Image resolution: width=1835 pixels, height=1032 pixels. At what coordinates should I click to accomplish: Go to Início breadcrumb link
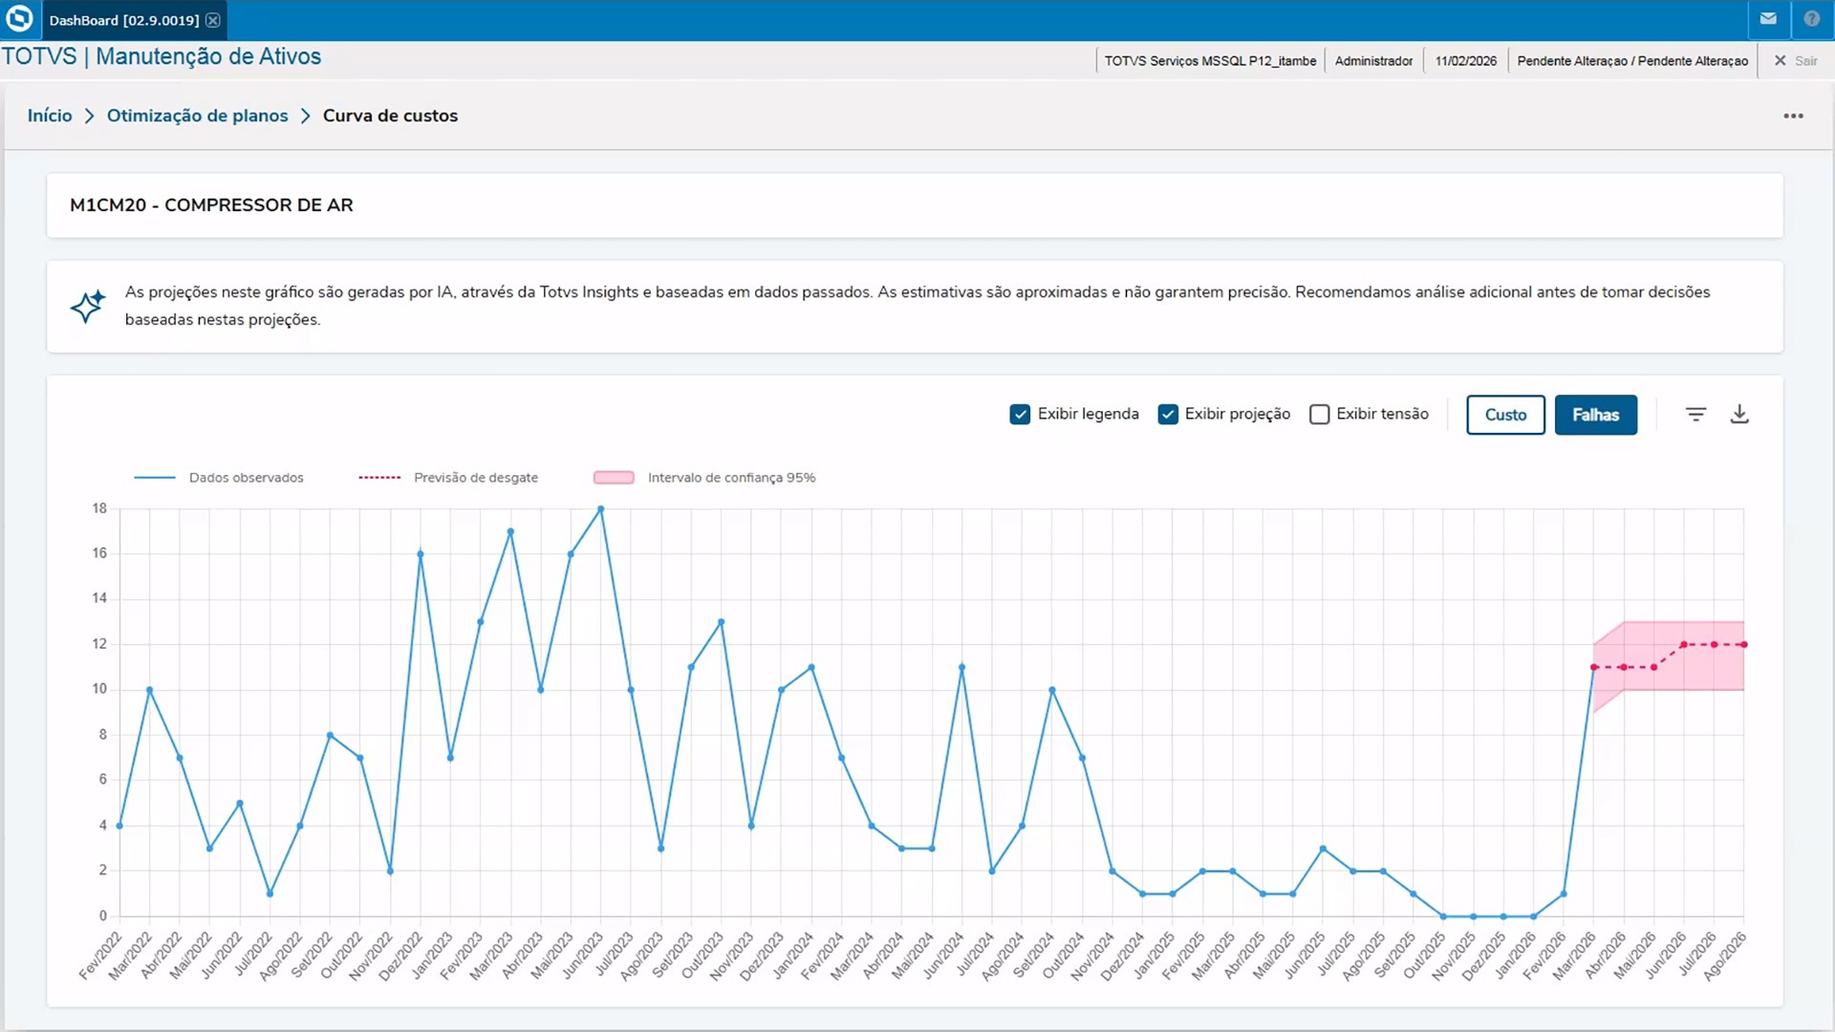pyautogui.click(x=50, y=116)
